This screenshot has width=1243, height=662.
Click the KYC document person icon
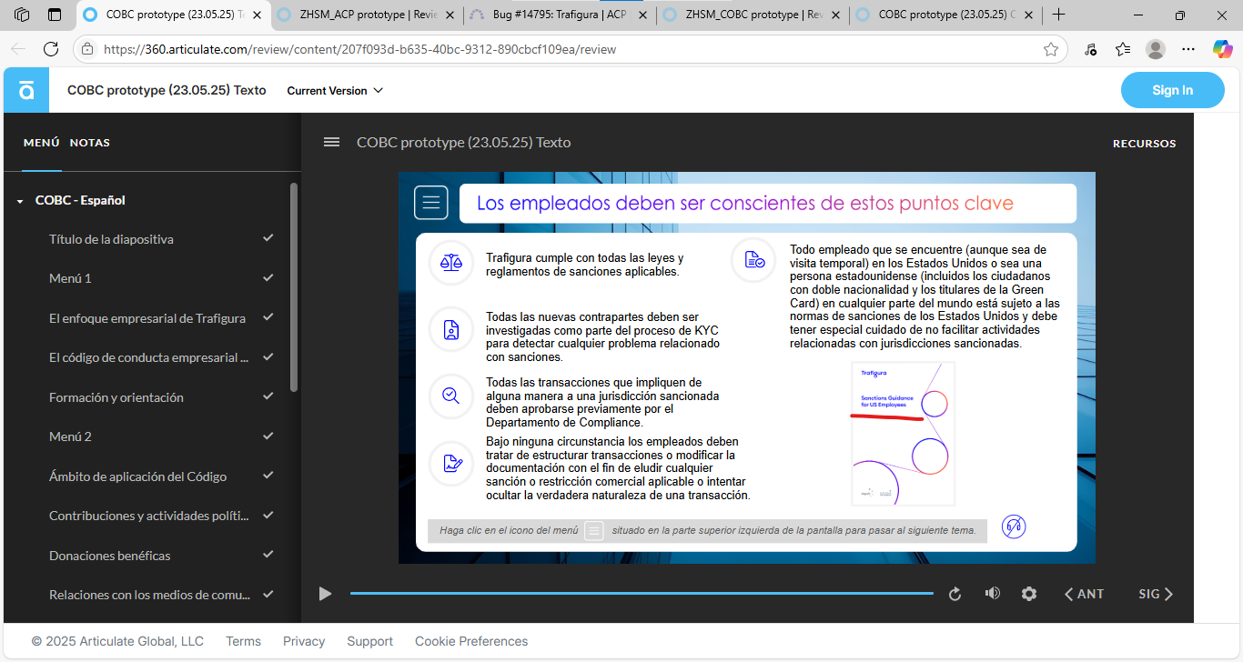pos(450,330)
